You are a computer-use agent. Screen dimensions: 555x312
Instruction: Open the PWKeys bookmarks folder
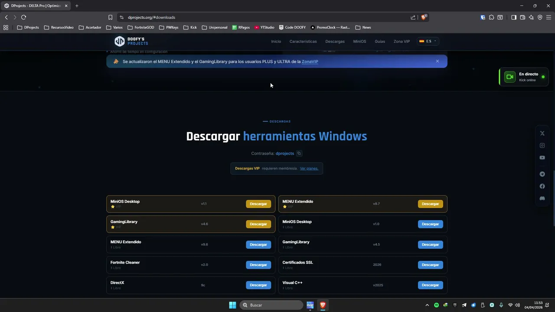(169, 27)
